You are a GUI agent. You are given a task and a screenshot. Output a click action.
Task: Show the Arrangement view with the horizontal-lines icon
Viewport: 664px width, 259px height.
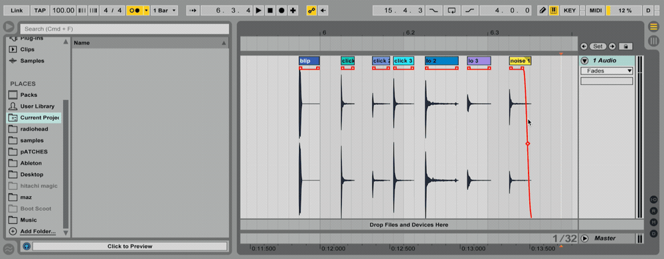click(653, 27)
